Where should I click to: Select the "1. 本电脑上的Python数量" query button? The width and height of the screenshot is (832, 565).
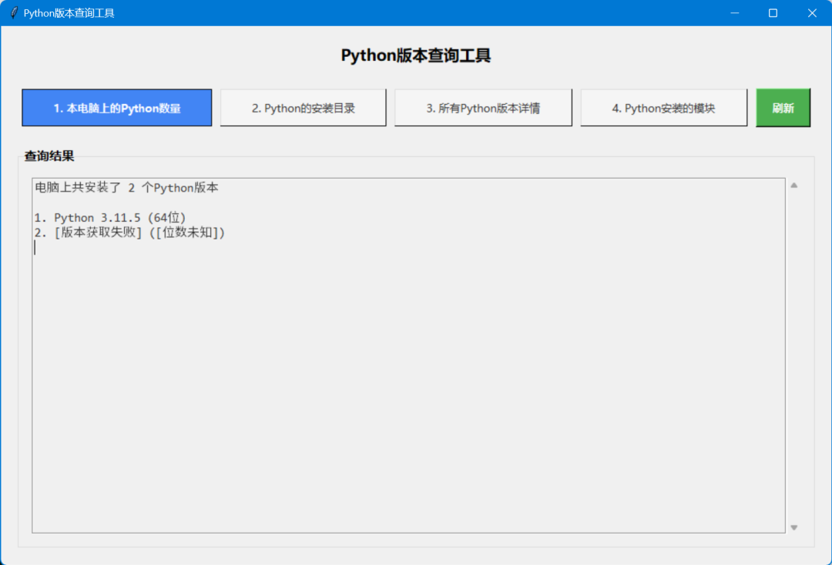(116, 108)
